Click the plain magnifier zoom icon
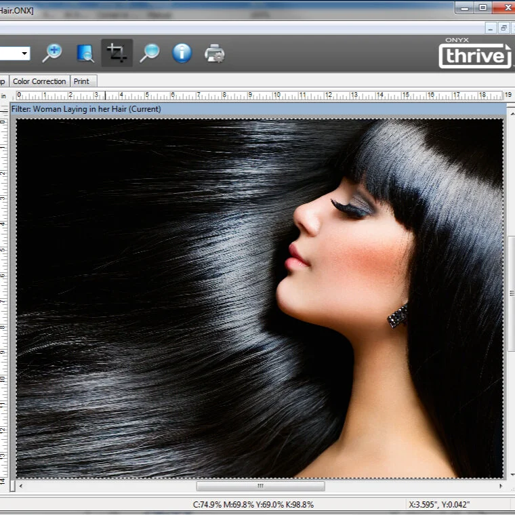Viewport: 515px width, 515px height. click(x=150, y=53)
